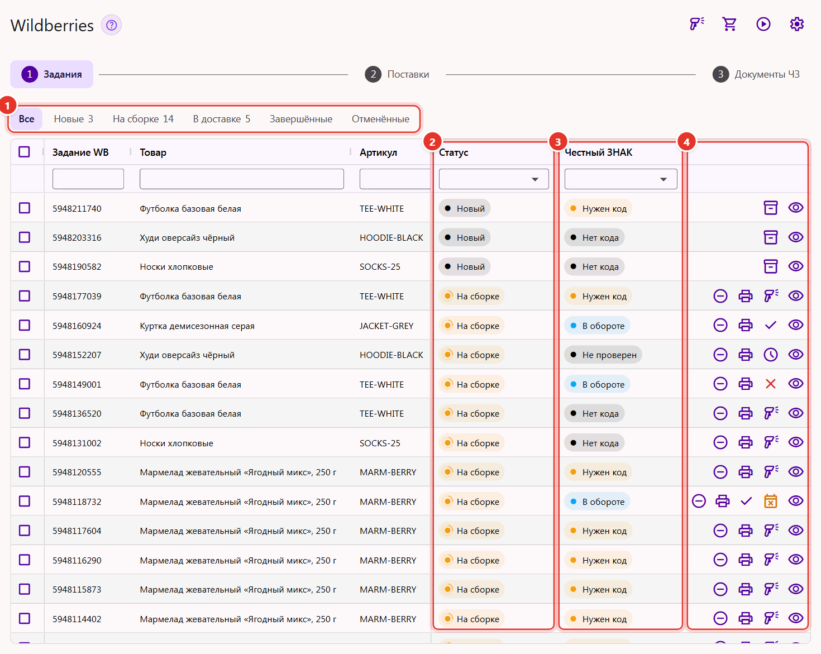Cancel task 5948177039 with minus circle icon

(x=720, y=296)
